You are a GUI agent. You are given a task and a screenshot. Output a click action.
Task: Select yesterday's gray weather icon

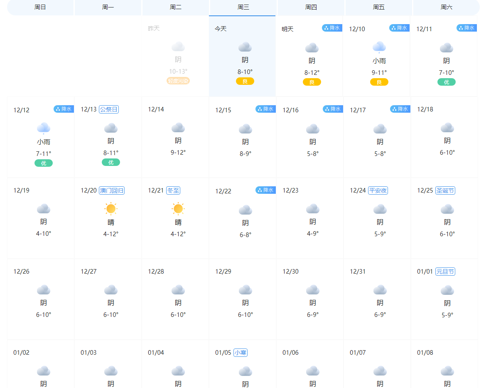(x=178, y=46)
